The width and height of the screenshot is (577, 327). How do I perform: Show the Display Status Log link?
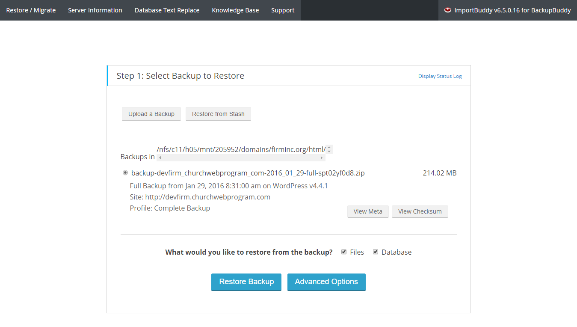point(440,76)
